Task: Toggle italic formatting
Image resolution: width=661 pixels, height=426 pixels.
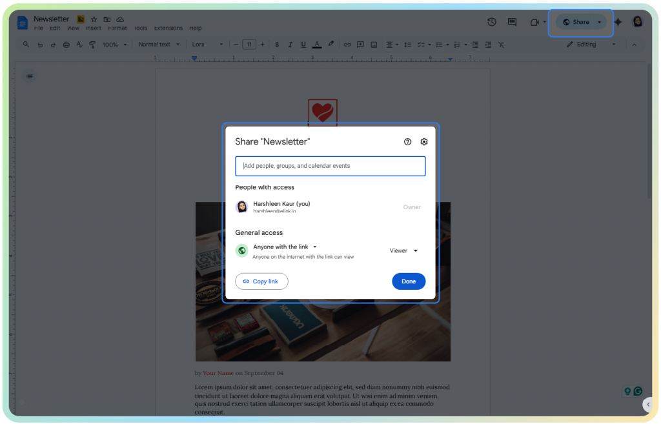Action: [290, 45]
